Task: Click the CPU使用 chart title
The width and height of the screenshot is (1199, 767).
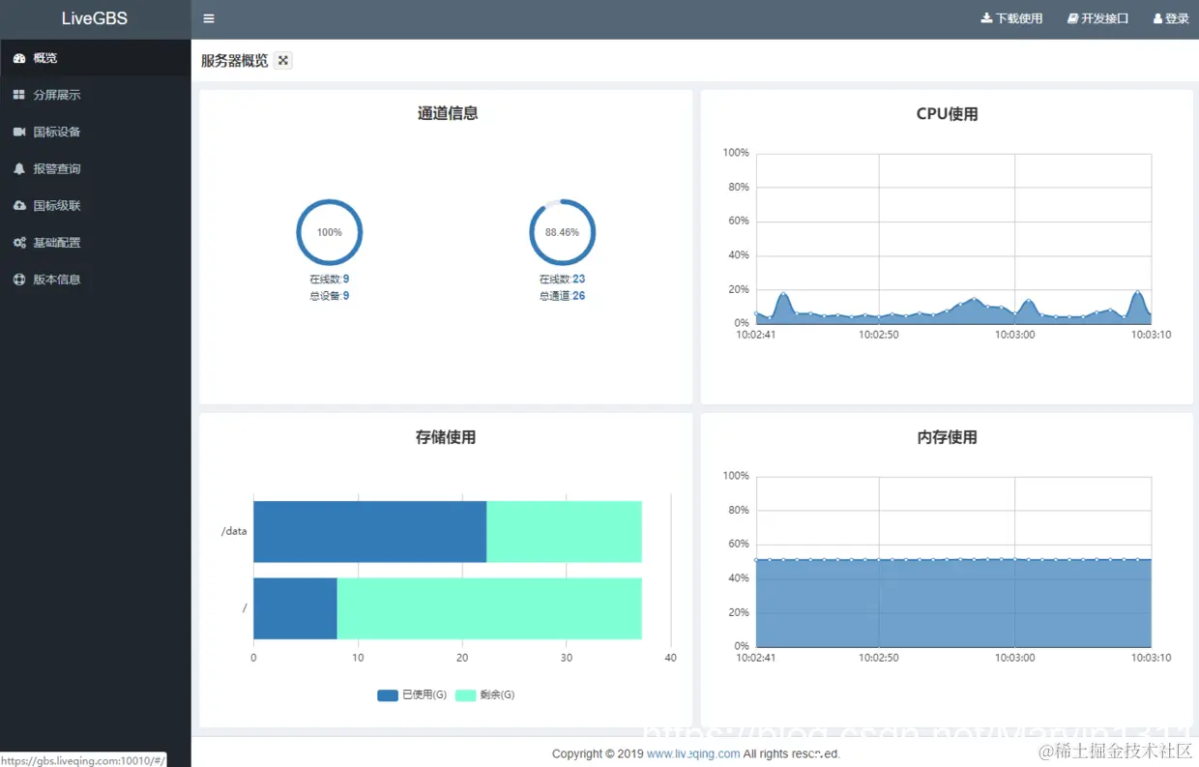Action: (x=947, y=114)
